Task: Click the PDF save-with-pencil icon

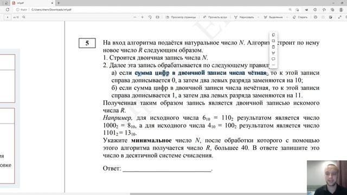Action: [331, 17]
